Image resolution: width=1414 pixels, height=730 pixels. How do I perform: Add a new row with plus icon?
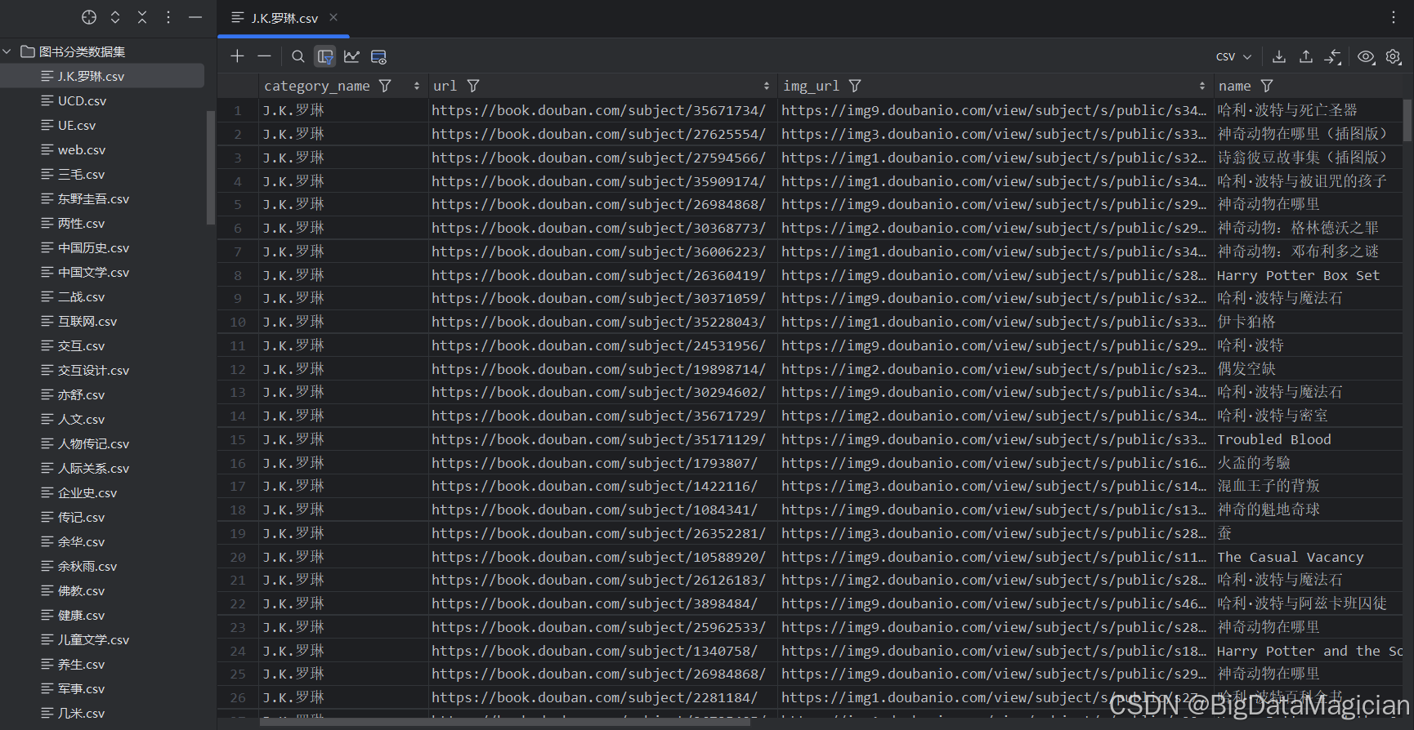(237, 56)
